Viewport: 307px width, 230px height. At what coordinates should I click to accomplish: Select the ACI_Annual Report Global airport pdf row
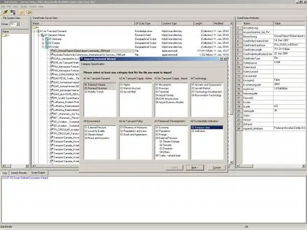[81, 51]
